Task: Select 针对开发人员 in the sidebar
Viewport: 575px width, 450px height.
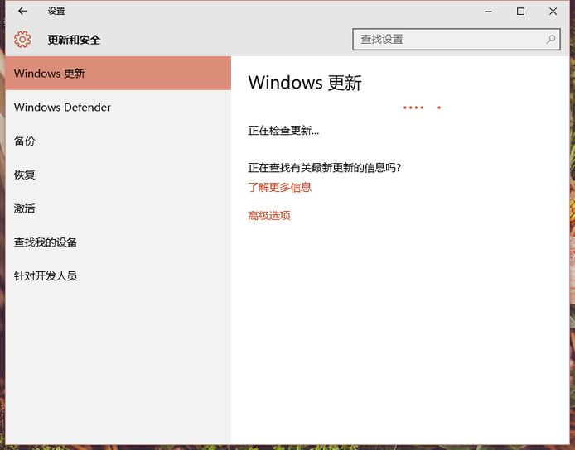Action: pyautogui.click(x=46, y=276)
